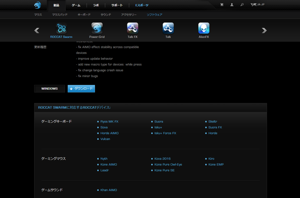This screenshot has height=198, width=300.
Task: Open the Vulcan keyboard link
Action: pos(105,139)
